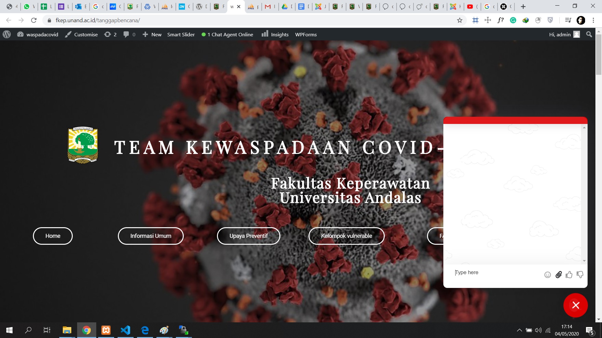
Task: Open the WordPress logo menu in admin bar
Action: pos(6,34)
